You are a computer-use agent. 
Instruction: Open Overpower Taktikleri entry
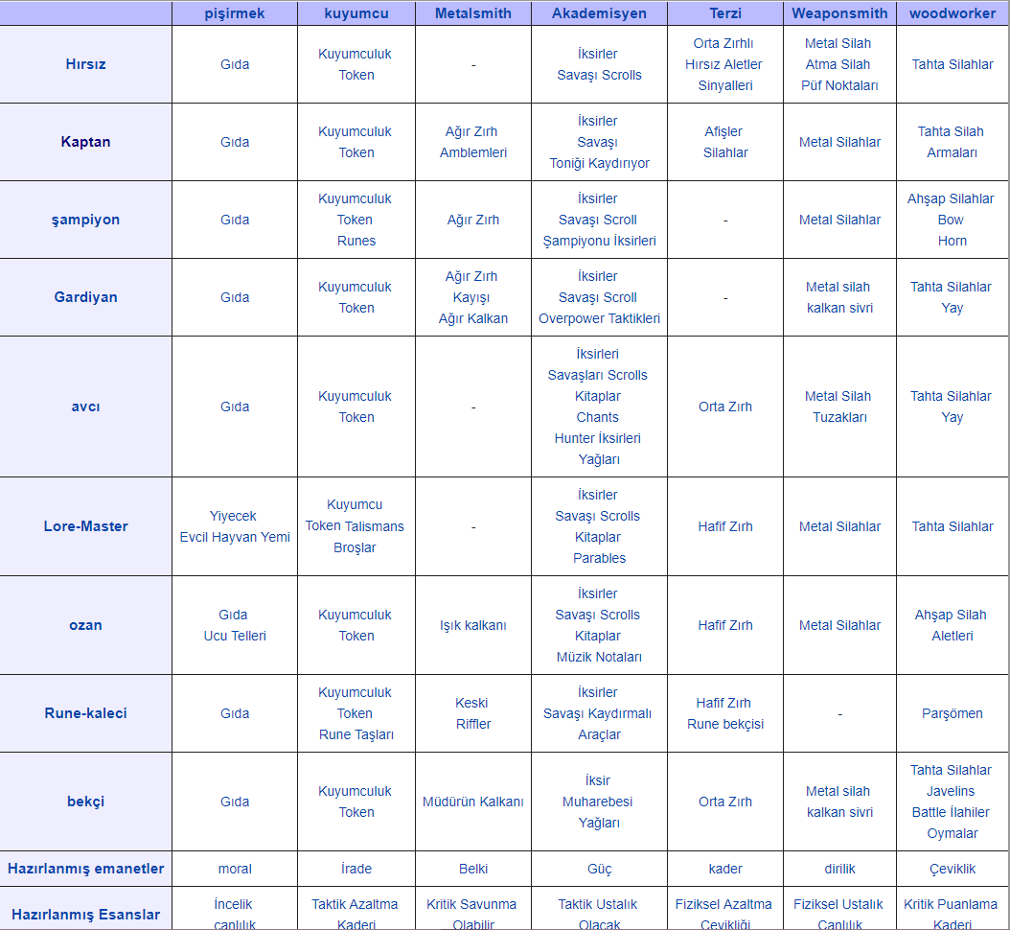[600, 318]
